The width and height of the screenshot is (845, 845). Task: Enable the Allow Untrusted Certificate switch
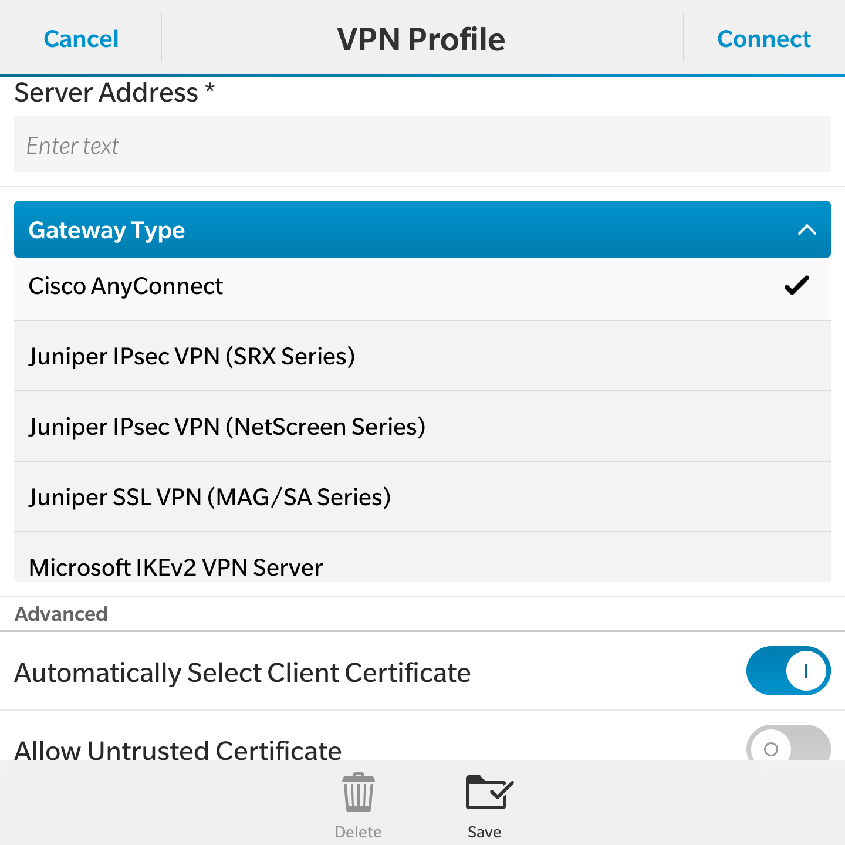click(788, 743)
